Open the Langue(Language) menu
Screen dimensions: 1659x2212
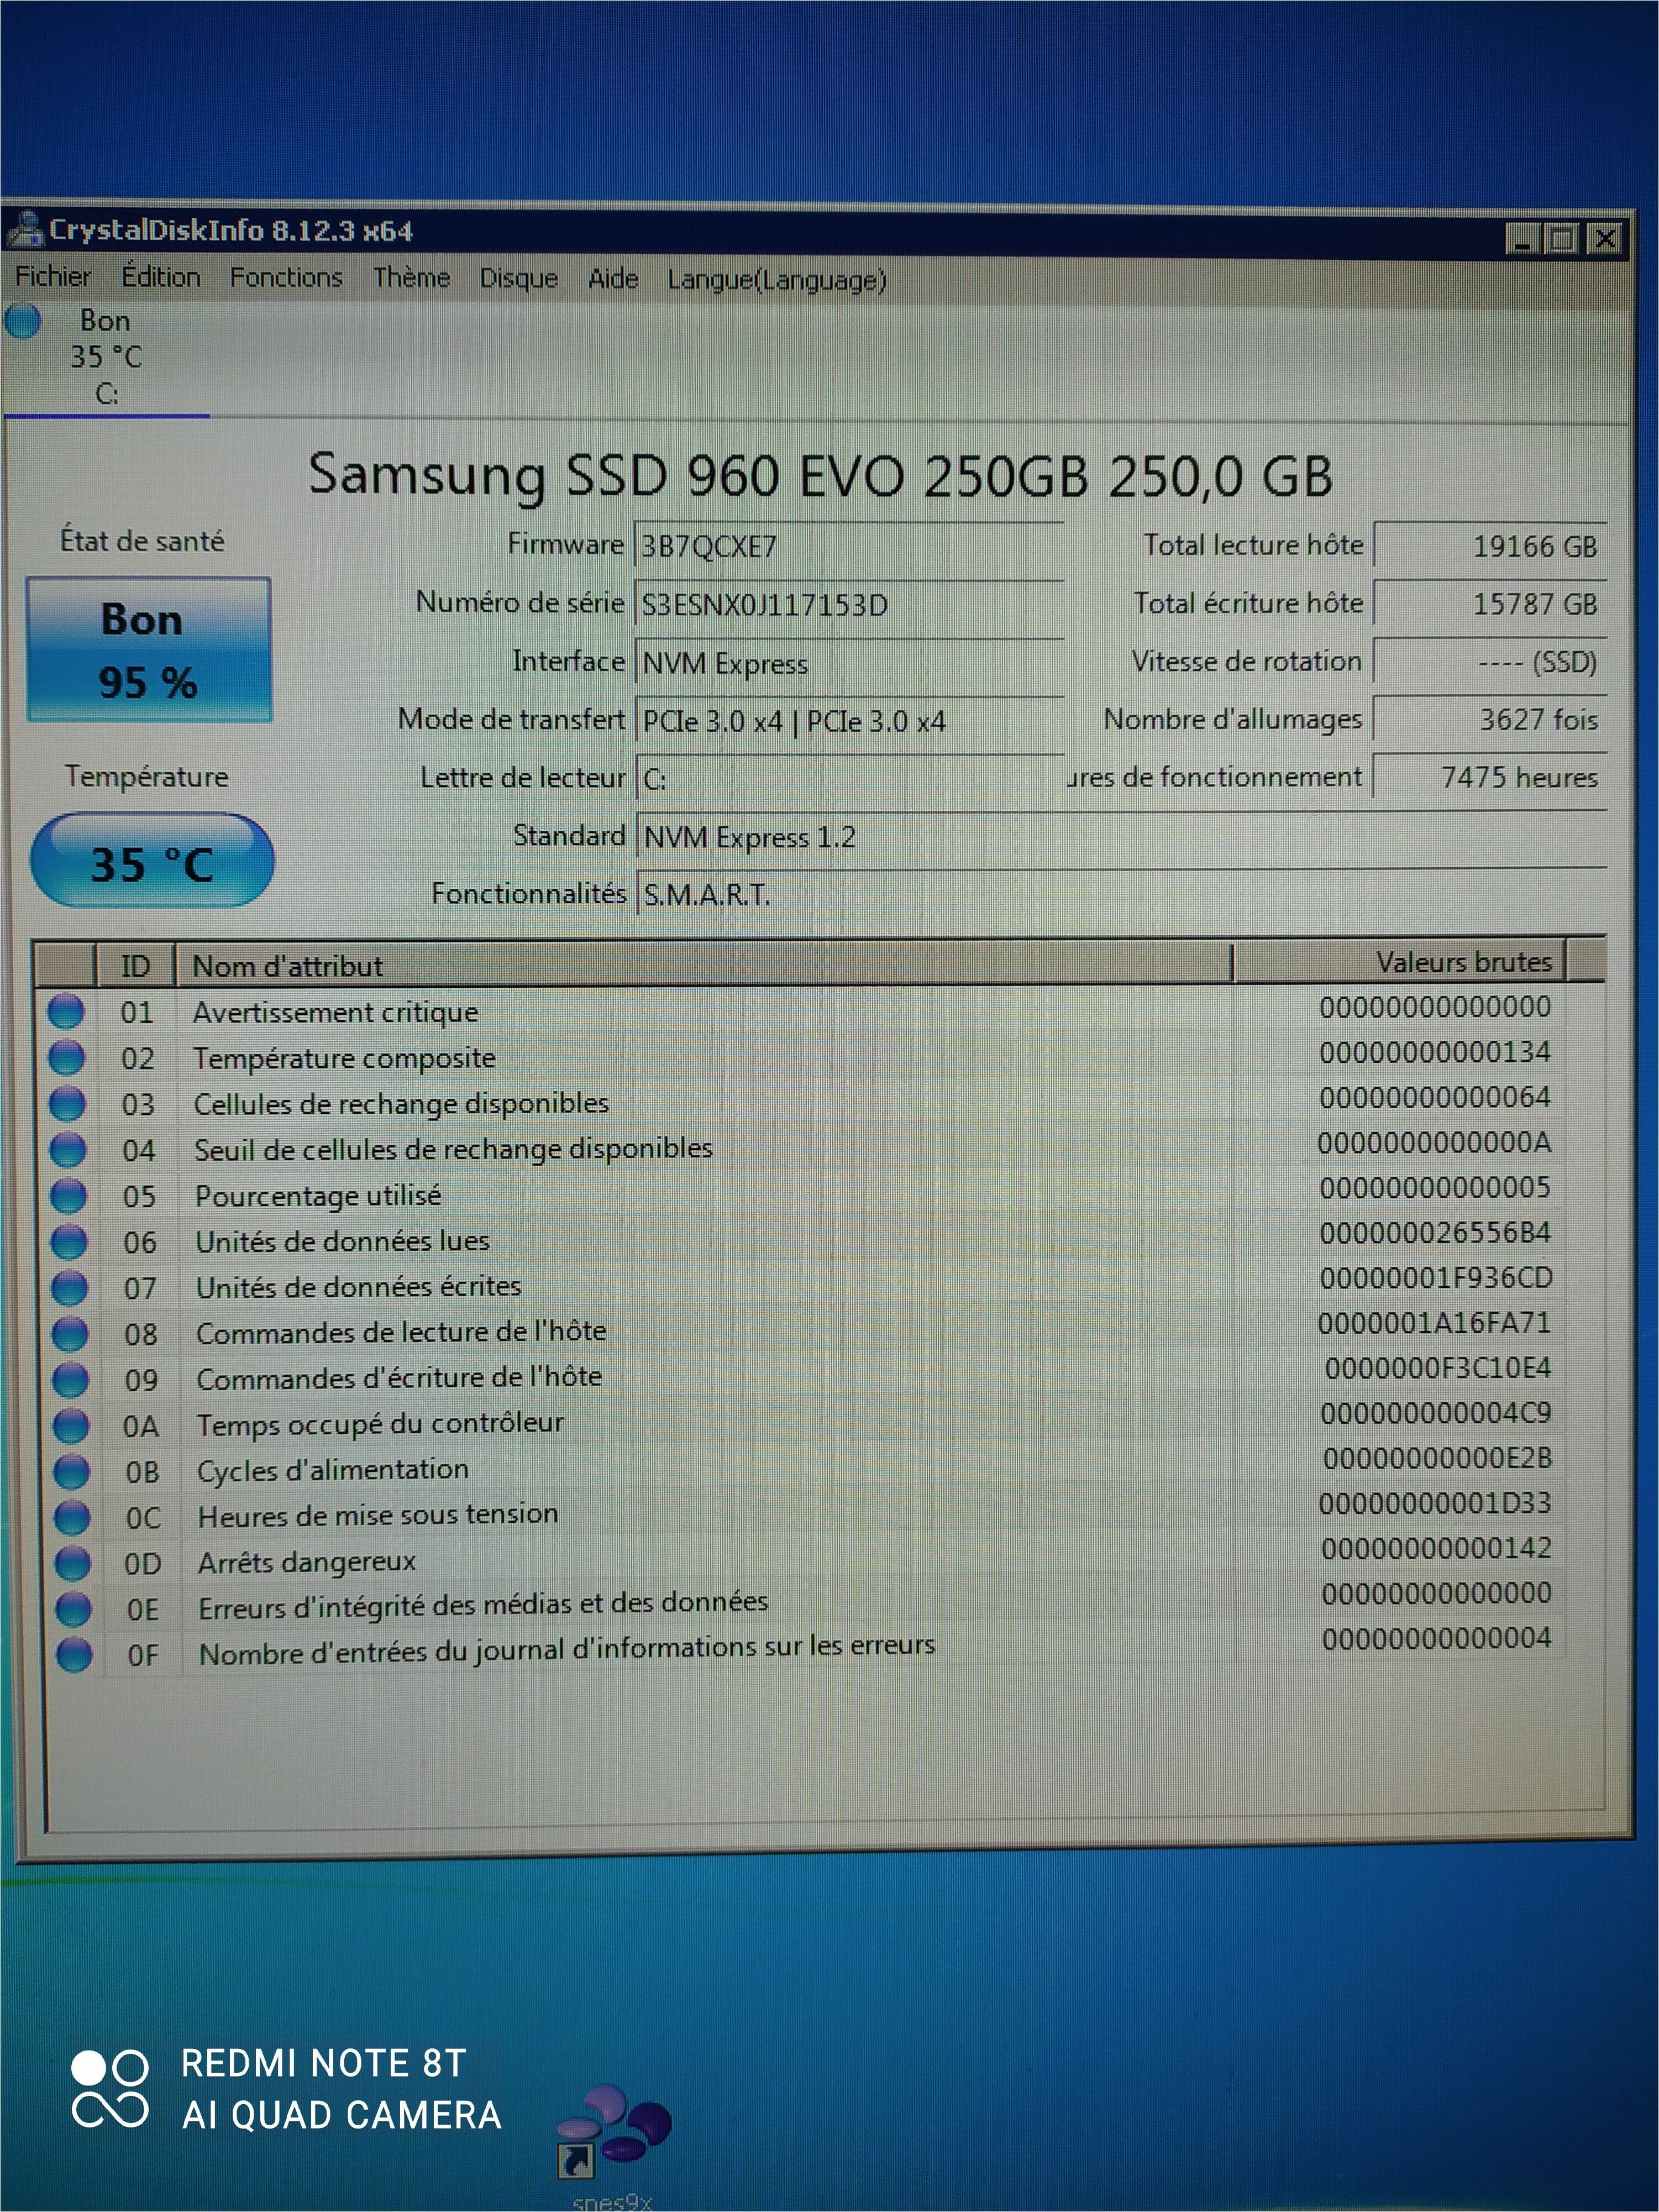coord(777,279)
